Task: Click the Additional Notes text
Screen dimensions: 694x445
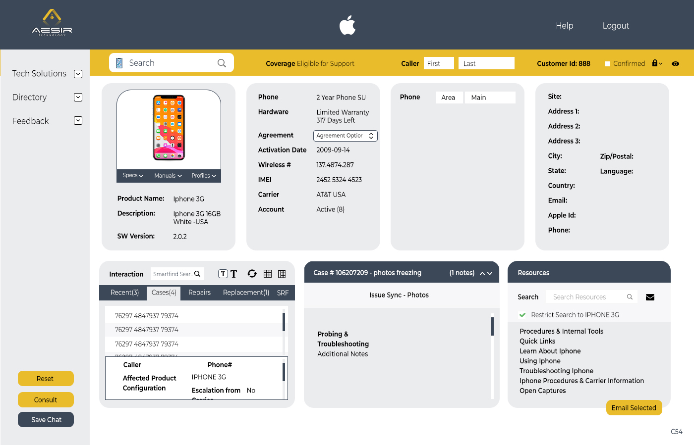Action: pyautogui.click(x=343, y=354)
